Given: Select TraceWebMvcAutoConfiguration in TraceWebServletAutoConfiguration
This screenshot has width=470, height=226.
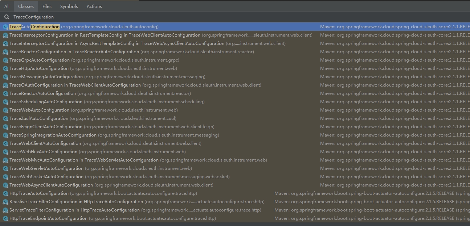Looking at the screenshot, I should coord(235,160).
